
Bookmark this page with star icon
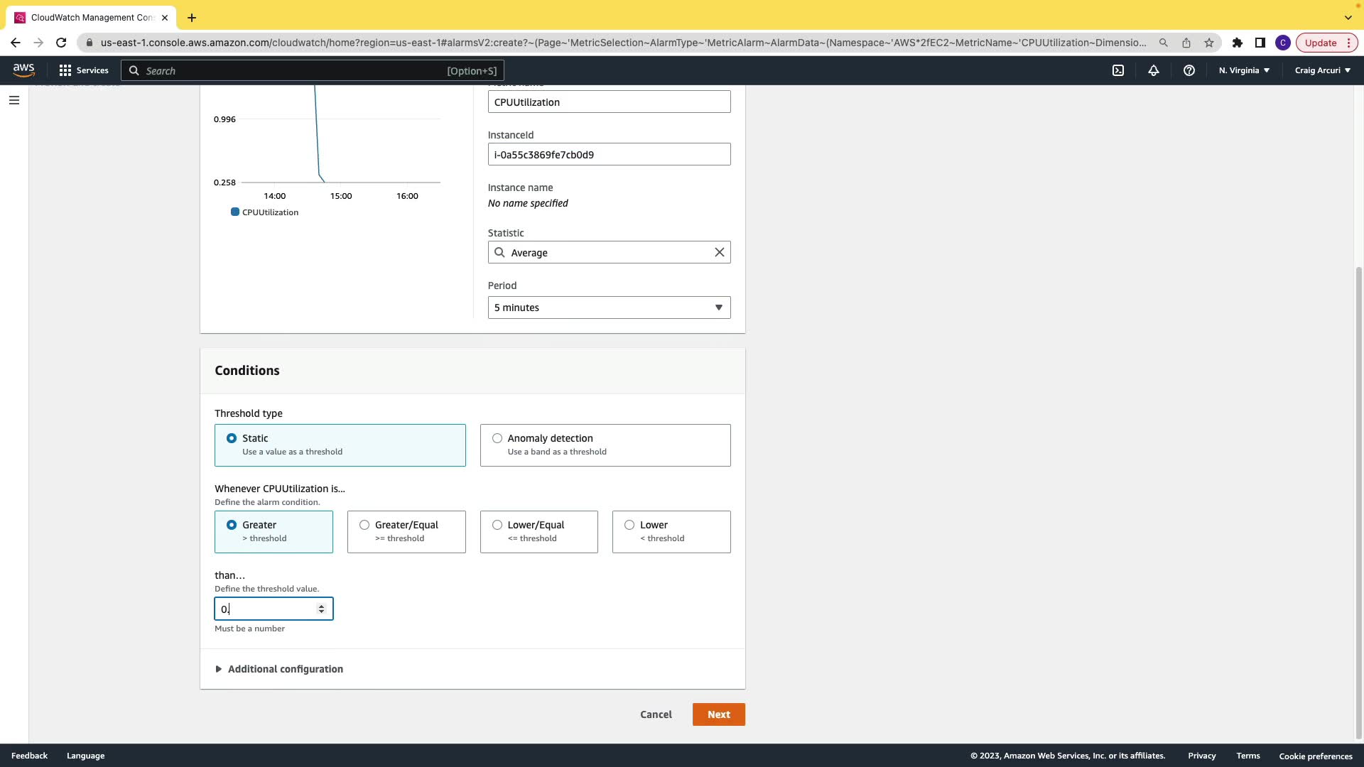point(1209,43)
